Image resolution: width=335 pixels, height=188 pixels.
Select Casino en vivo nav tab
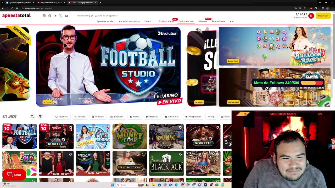186,21
